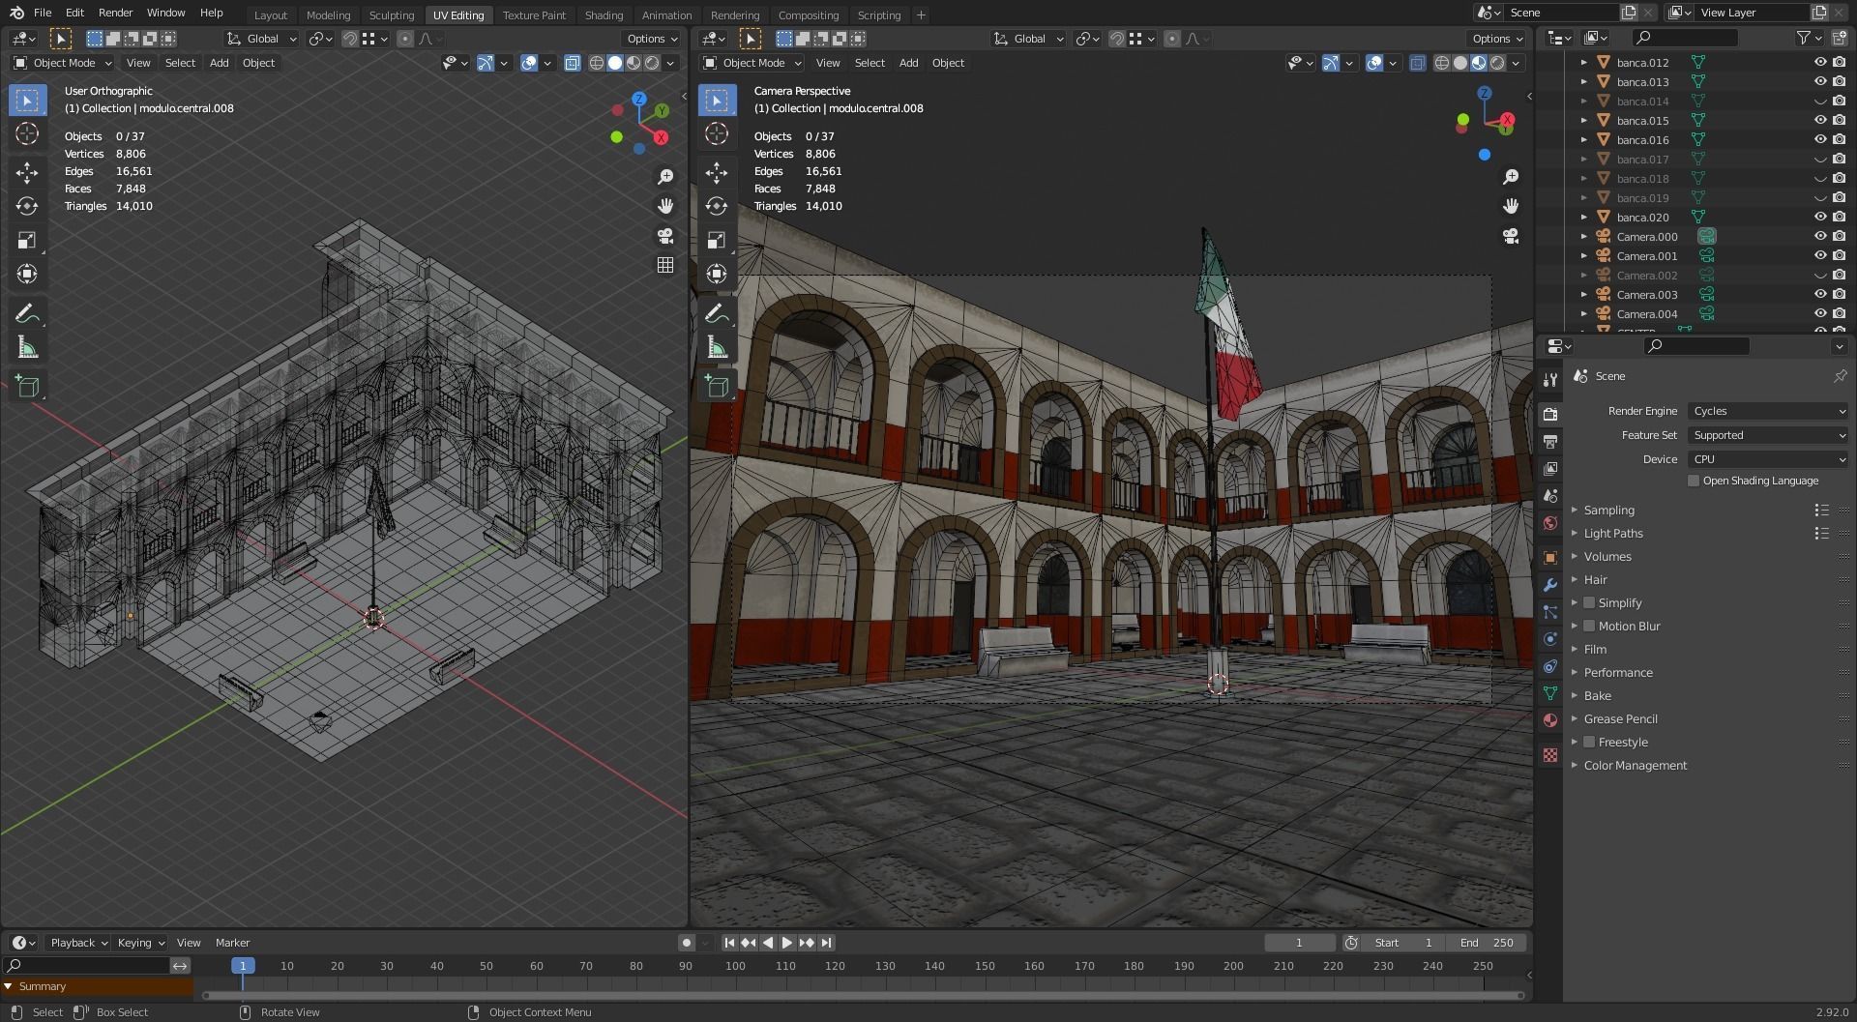Enable the Simplify checkbox

pyautogui.click(x=1589, y=602)
